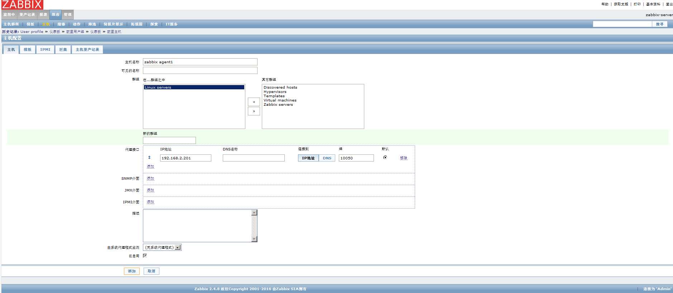
Task: Open the 组态 main menu
Action: click(56, 15)
